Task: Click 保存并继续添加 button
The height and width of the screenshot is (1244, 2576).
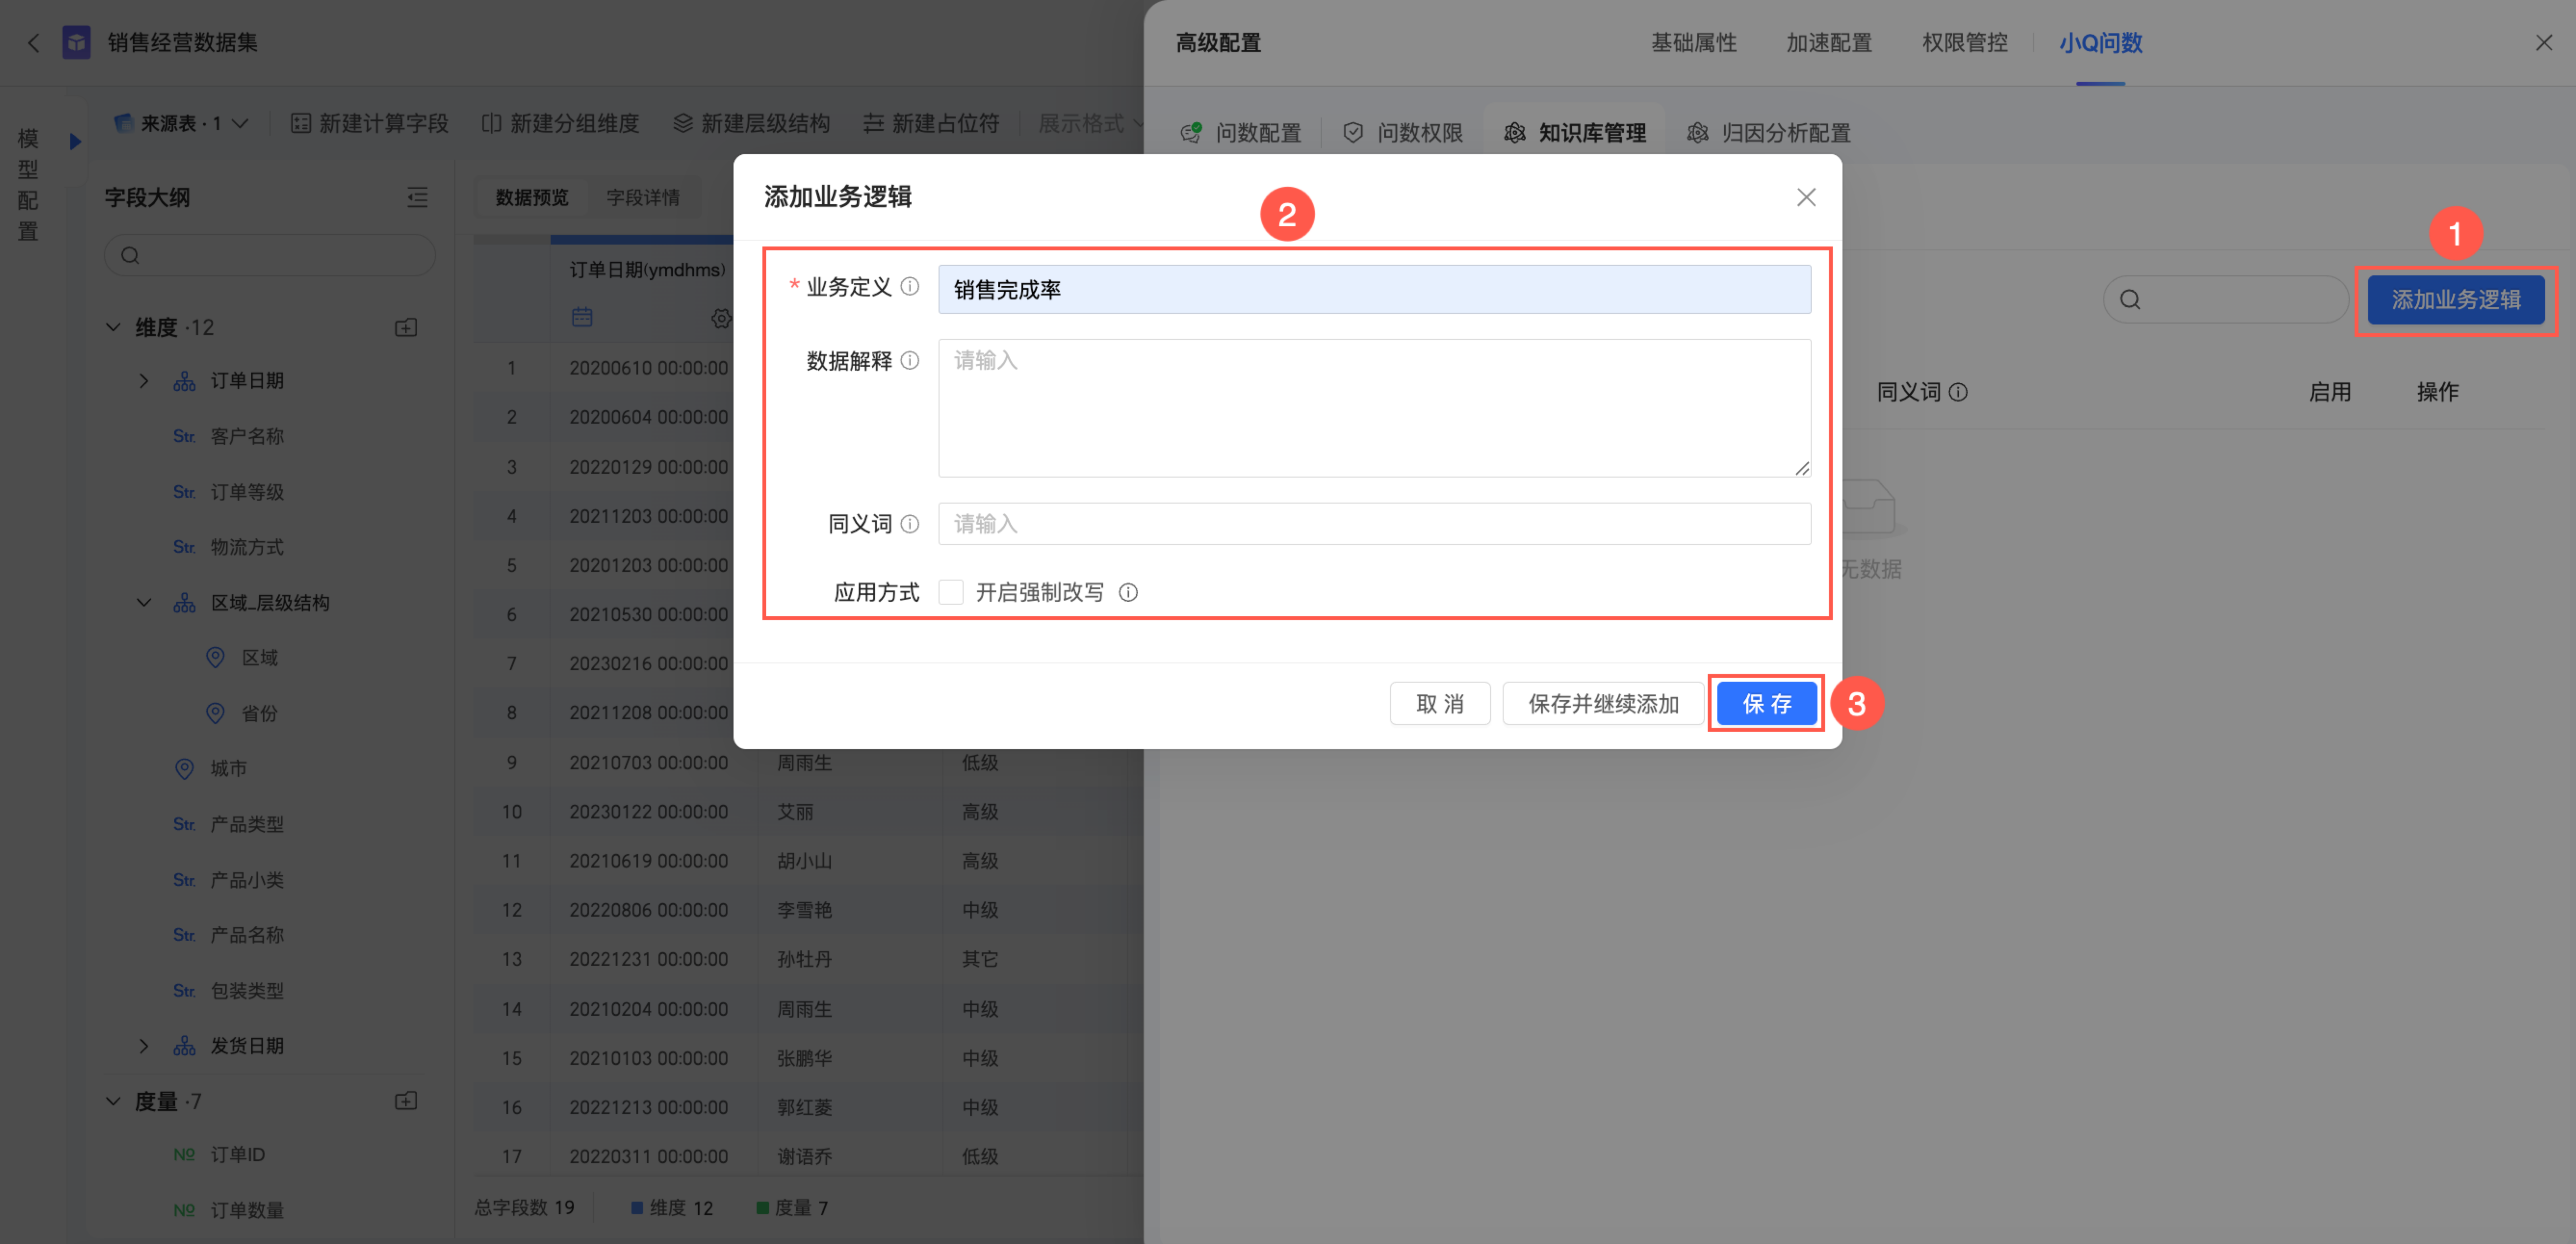Action: tap(1603, 704)
